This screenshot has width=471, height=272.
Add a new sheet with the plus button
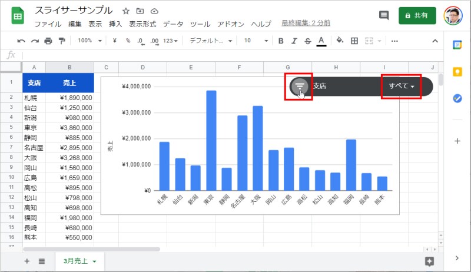coord(26,261)
